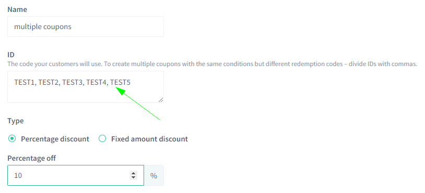
Task: Click the ID help text about commas
Action: tap(212, 64)
